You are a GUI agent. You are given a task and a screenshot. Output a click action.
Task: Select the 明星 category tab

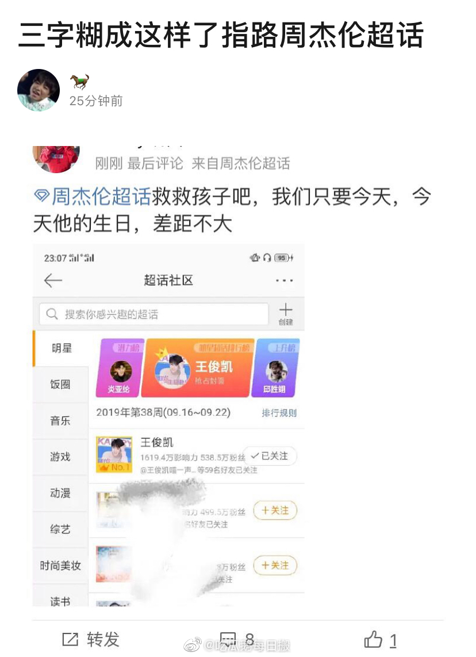click(61, 348)
